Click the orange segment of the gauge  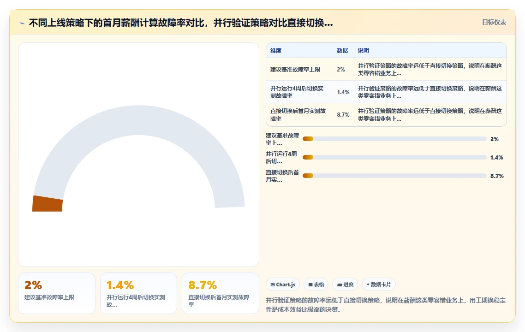(48, 204)
